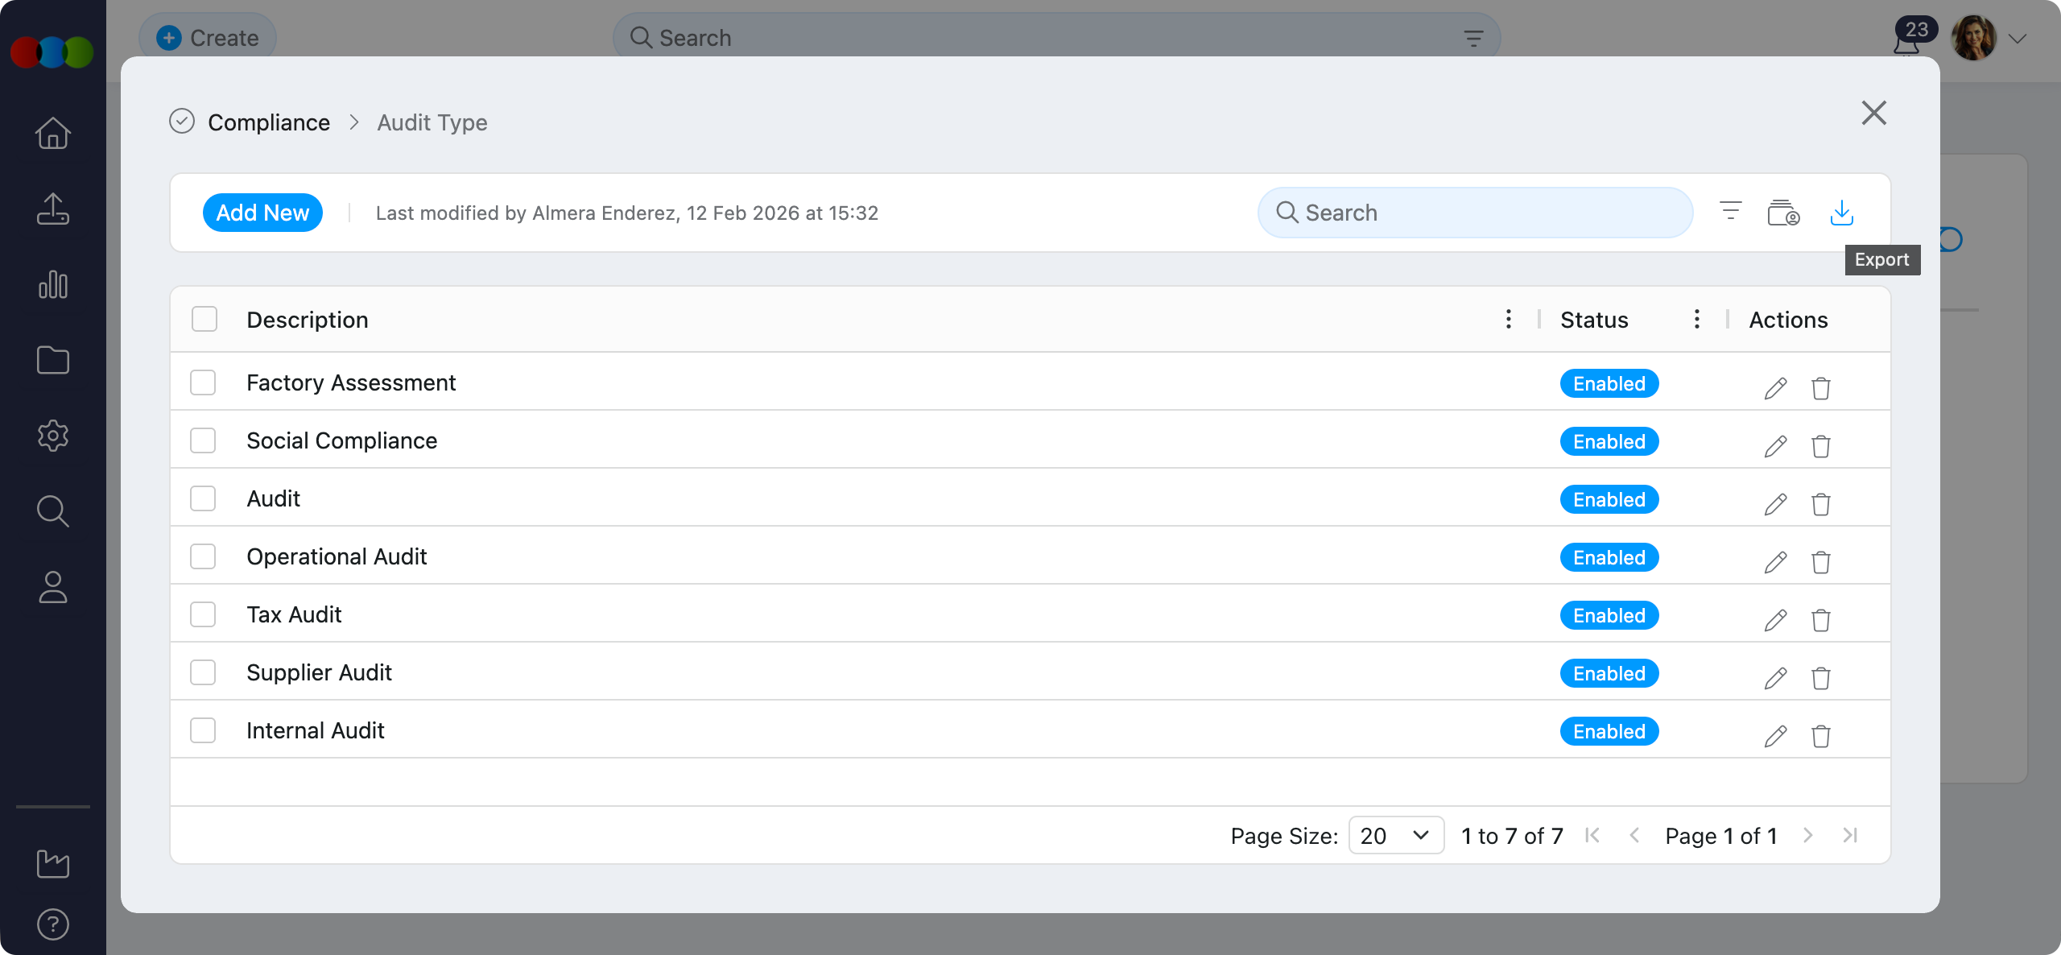Open the Page Size dropdown
The width and height of the screenshot is (2061, 955).
(1395, 836)
